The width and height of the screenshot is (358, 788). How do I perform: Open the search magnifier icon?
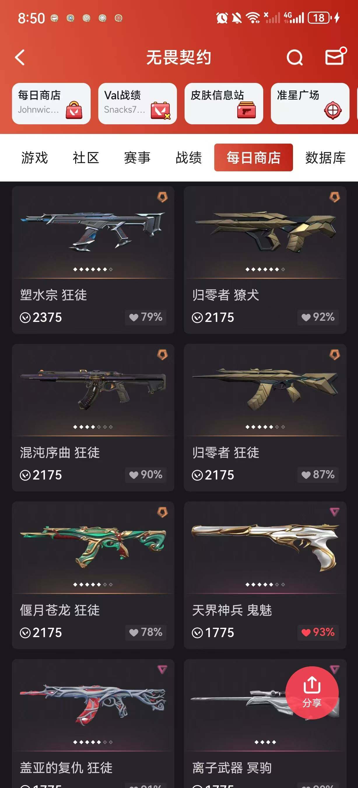tap(295, 57)
